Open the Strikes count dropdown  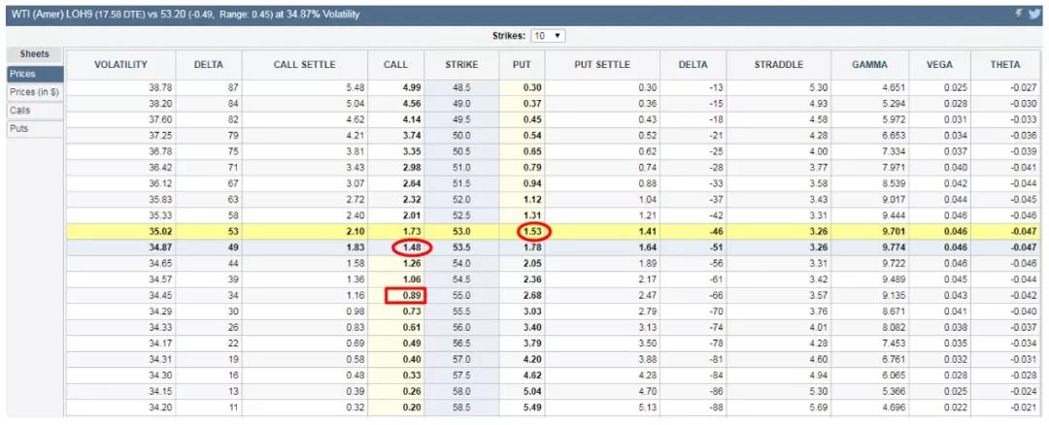pos(548,35)
